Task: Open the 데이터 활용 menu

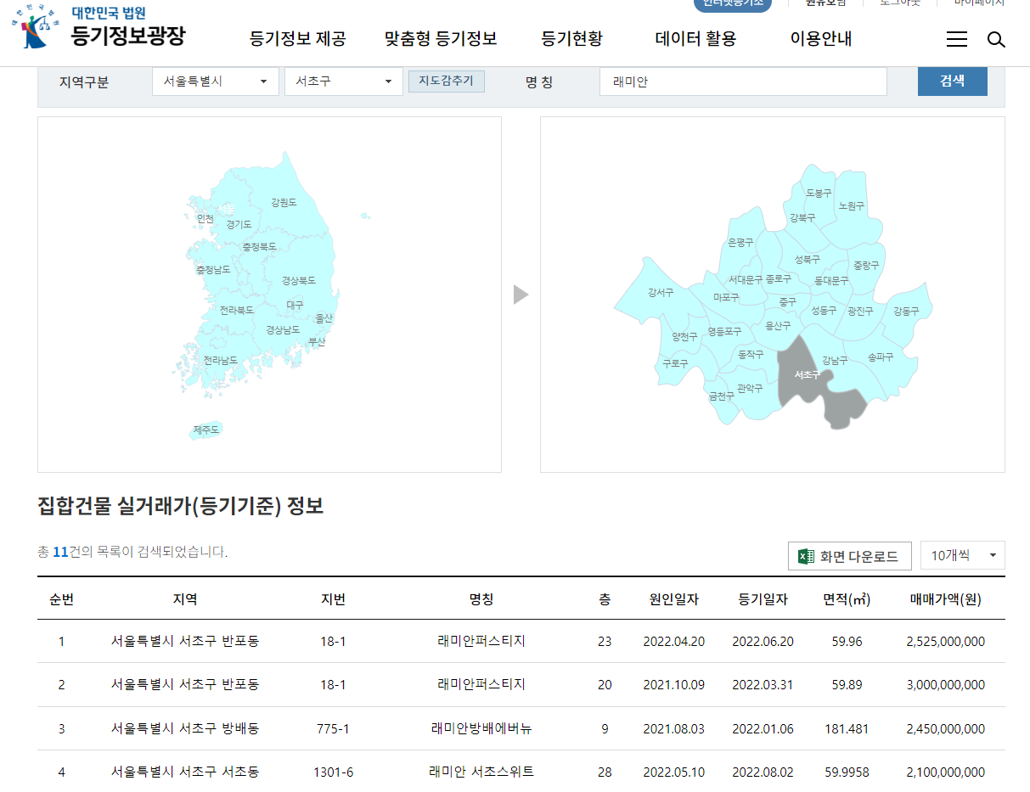Action: click(x=695, y=39)
